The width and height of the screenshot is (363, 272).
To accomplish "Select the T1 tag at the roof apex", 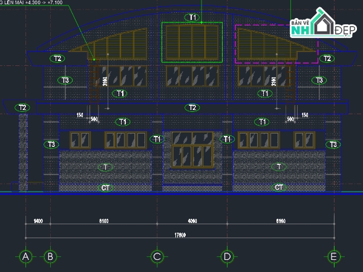I will 192,18.
